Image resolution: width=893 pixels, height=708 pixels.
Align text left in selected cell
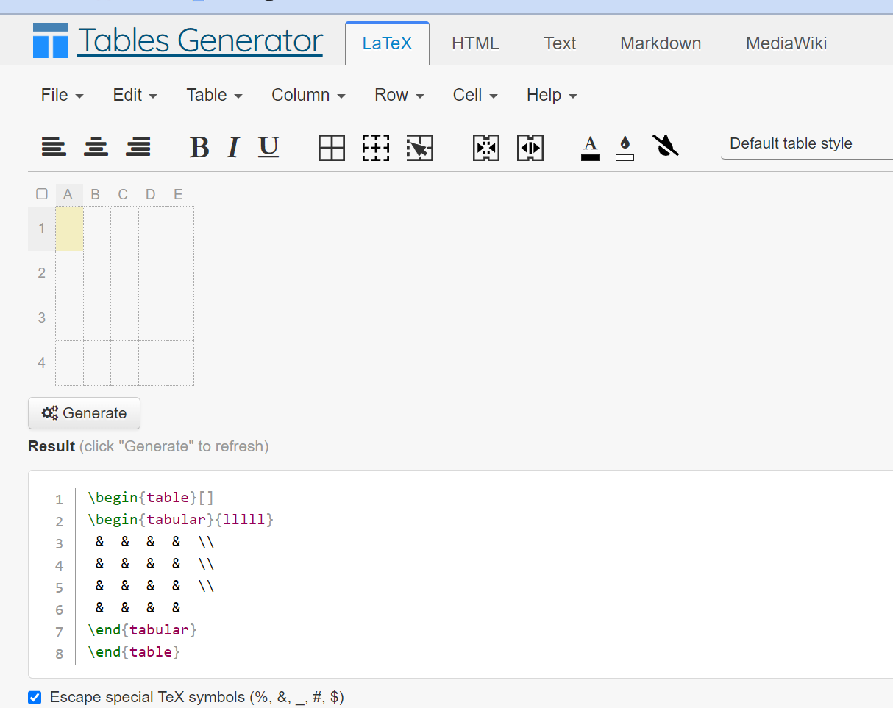click(54, 147)
